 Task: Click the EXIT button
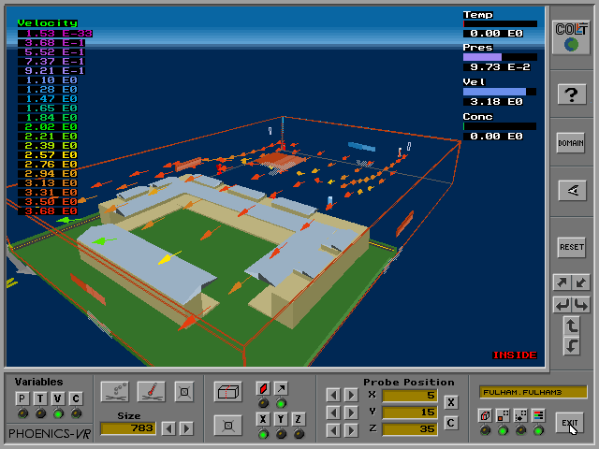point(569,423)
